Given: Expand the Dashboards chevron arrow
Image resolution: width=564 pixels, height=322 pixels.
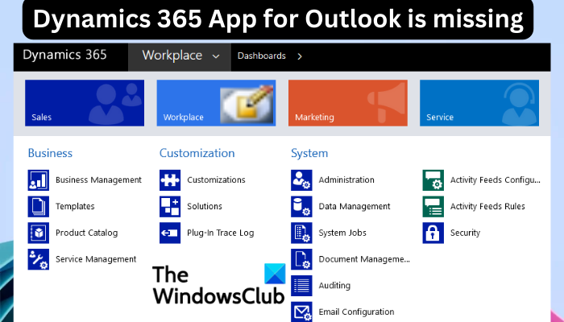Looking at the screenshot, I should pyautogui.click(x=300, y=56).
